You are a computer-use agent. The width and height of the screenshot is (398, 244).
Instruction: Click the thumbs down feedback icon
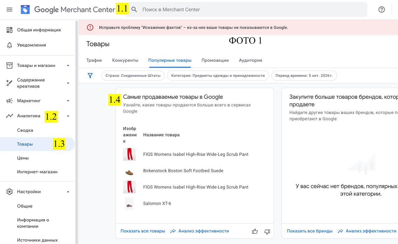[267, 231]
